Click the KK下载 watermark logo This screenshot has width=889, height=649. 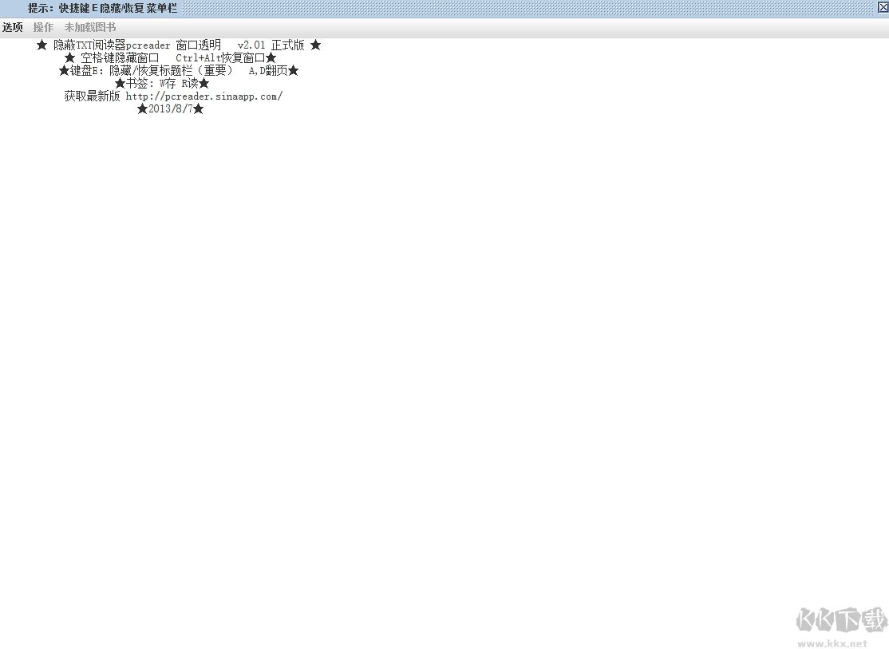click(841, 619)
